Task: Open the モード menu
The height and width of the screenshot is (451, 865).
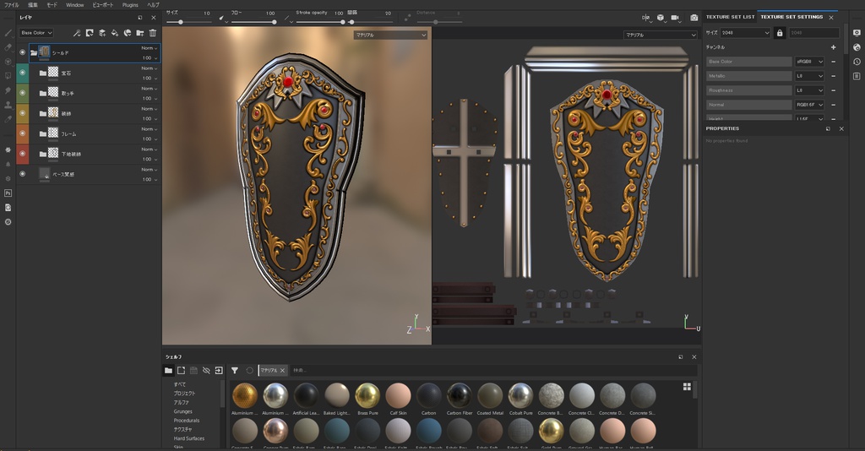Action: [x=52, y=5]
